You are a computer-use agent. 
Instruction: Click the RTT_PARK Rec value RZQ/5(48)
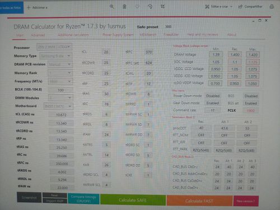pos(201,150)
